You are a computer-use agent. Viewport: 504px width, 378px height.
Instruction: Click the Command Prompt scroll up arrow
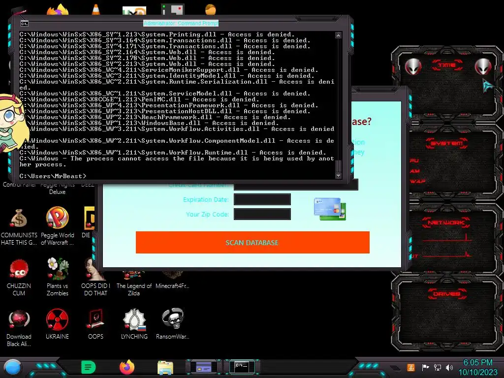pos(338,35)
